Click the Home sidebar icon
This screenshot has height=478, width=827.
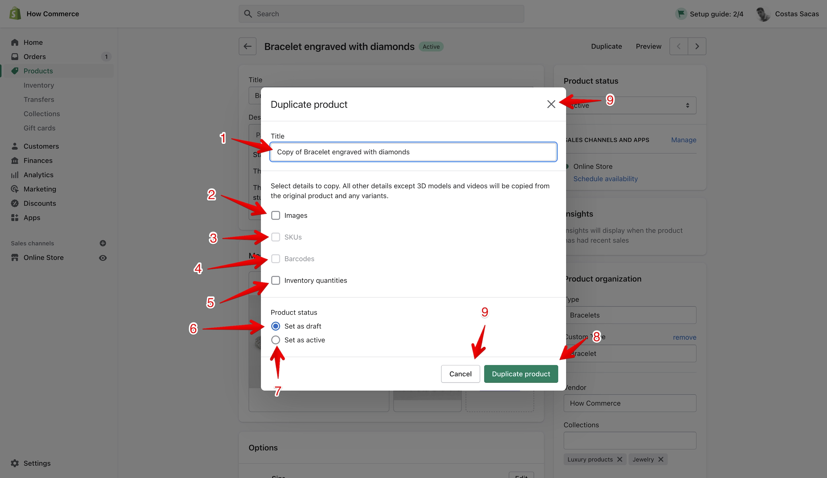pyautogui.click(x=15, y=42)
